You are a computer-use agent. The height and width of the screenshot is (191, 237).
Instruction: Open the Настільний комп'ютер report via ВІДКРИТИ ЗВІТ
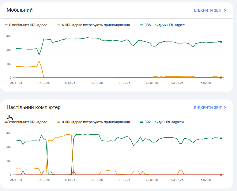pyautogui.click(x=208, y=108)
